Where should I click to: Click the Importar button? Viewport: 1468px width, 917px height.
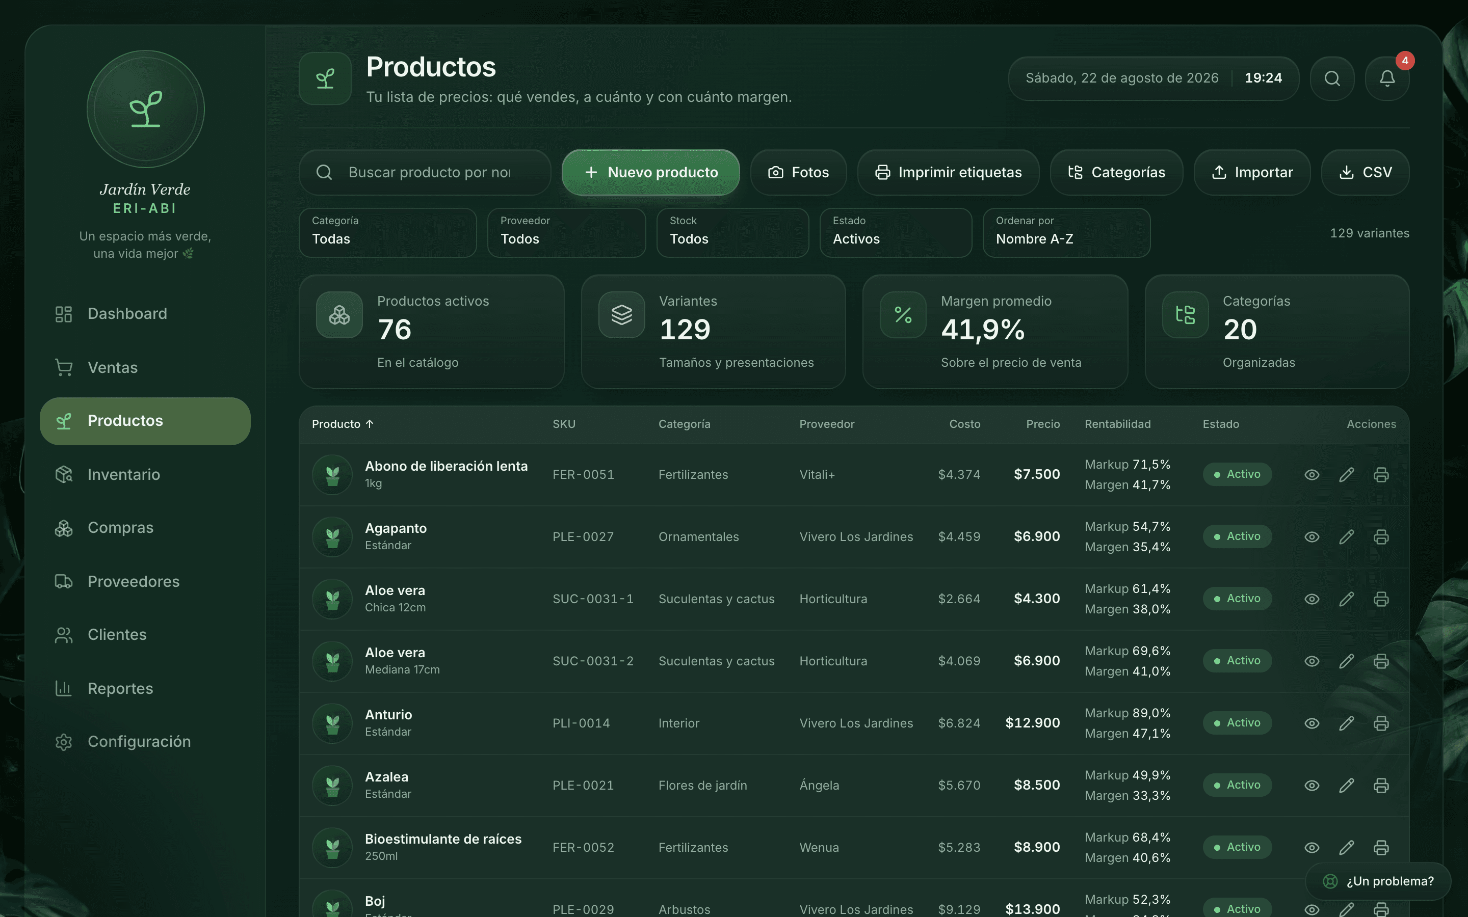pos(1252,172)
